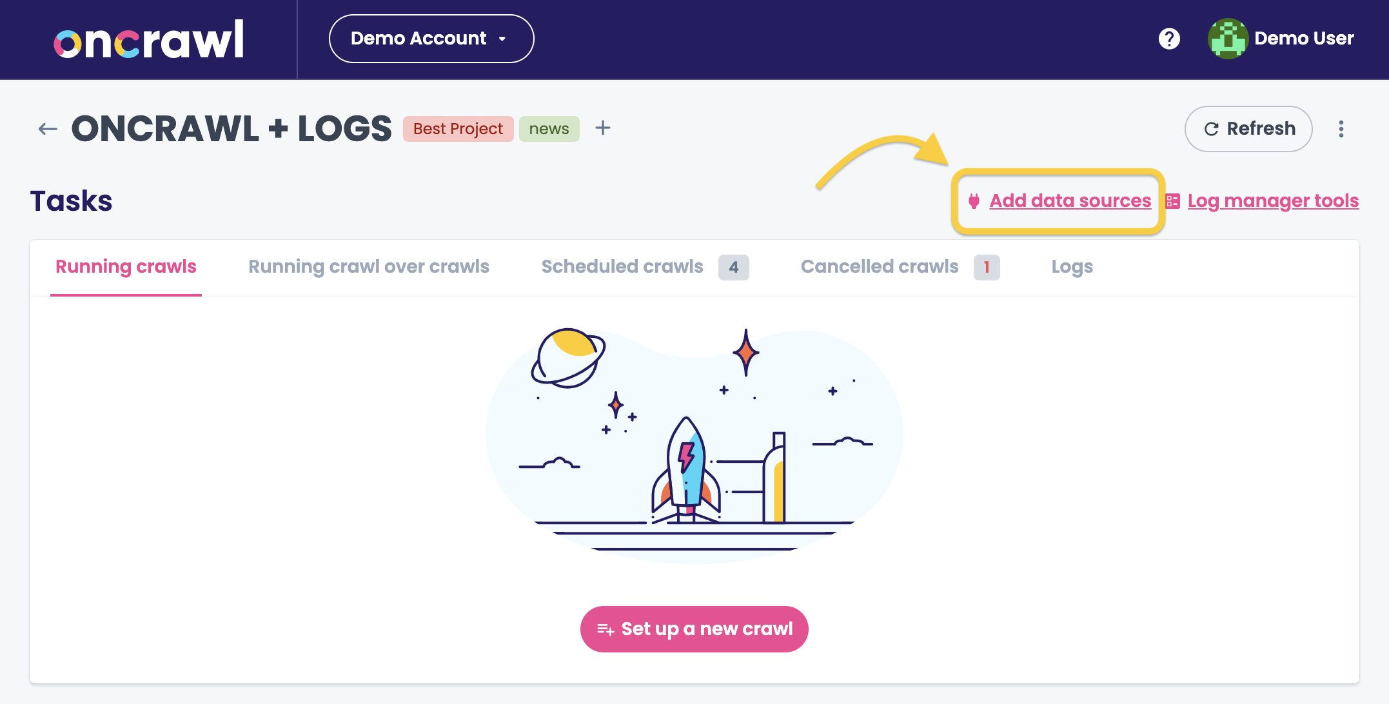
Task: Select the Scheduled crawls tab
Action: coord(622,267)
